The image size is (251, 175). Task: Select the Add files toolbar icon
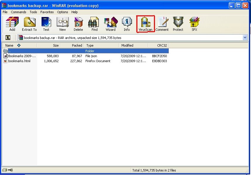click(x=12, y=23)
